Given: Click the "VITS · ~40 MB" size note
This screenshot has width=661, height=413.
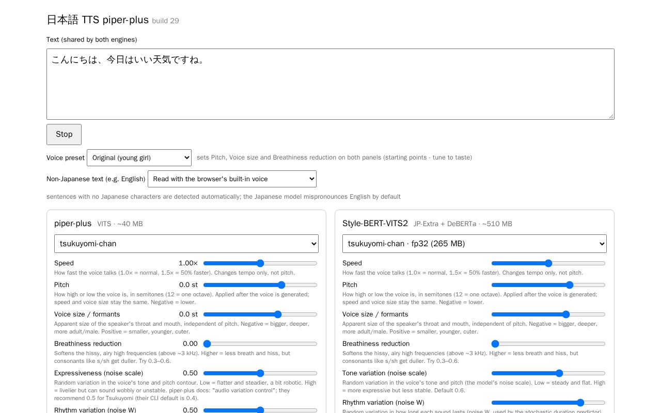Looking at the screenshot, I should [x=120, y=224].
